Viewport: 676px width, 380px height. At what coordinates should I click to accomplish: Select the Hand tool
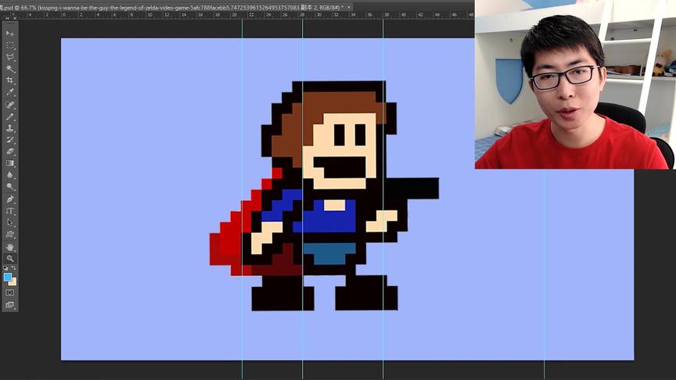(10, 247)
